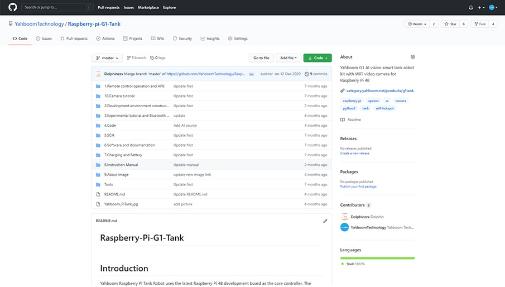Click the Go to file button
The height and width of the screenshot is (287, 505).
[261, 58]
